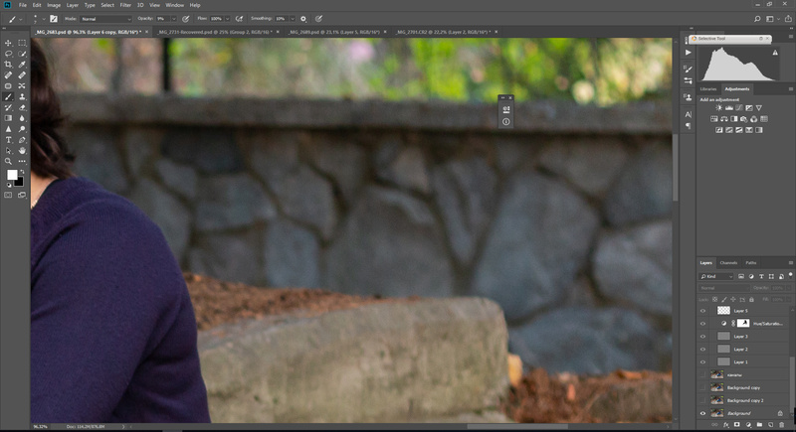Open brush smoothing options gear
The image size is (796, 432).
pos(303,19)
